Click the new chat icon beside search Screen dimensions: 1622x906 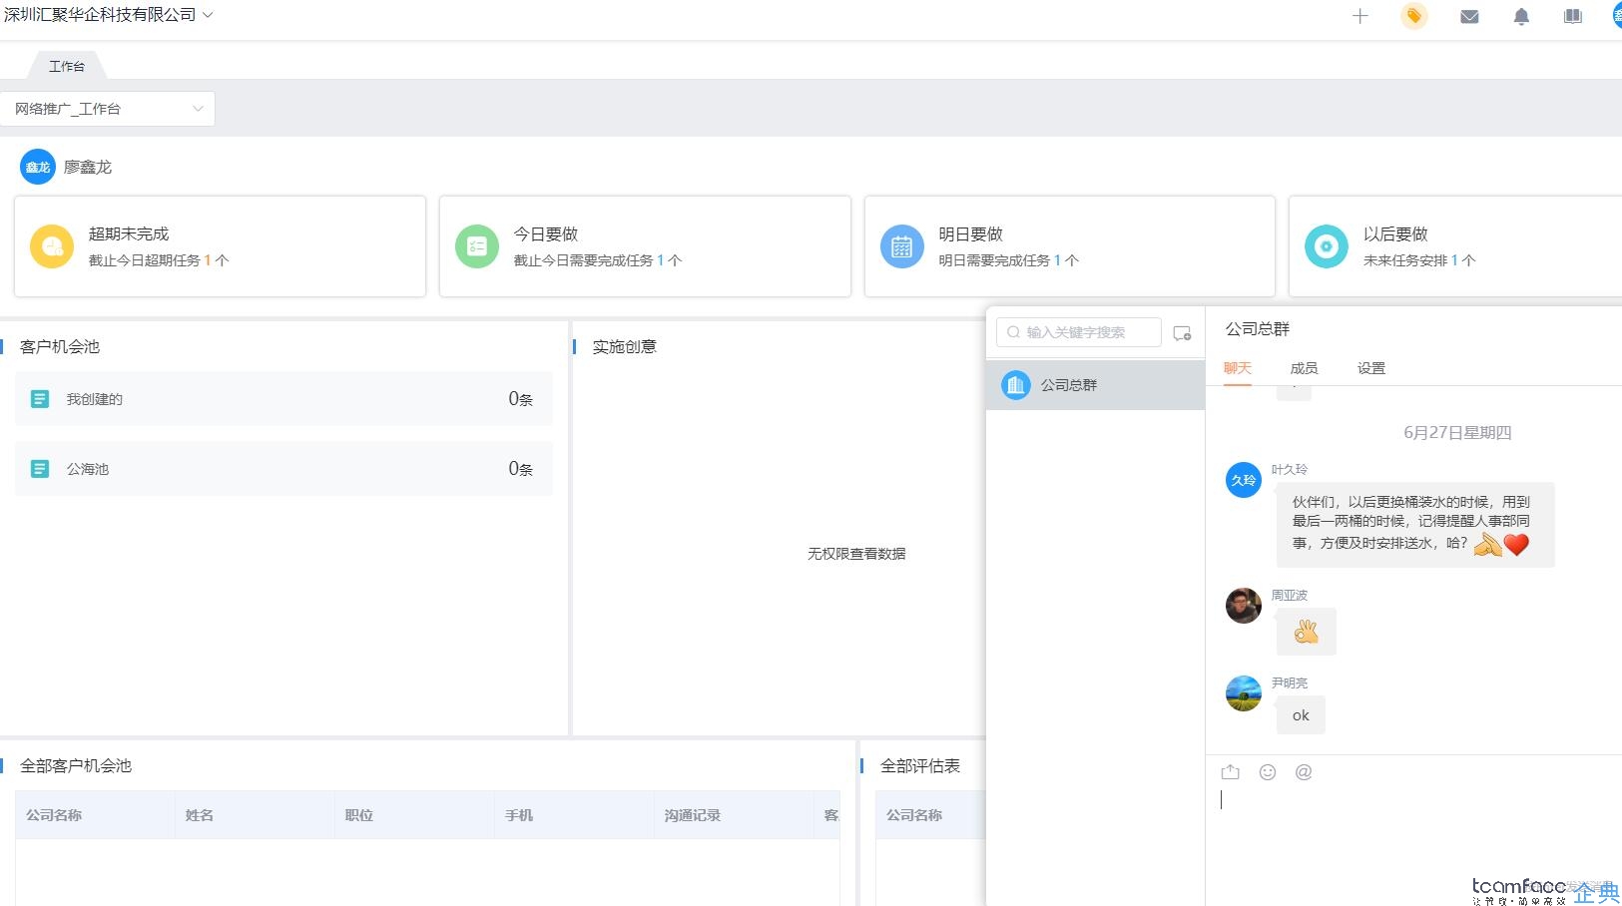pyautogui.click(x=1182, y=333)
